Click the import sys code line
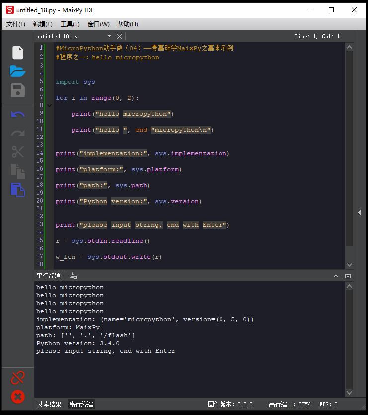Image resolution: width=368 pixels, height=415 pixels. click(75, 82)
